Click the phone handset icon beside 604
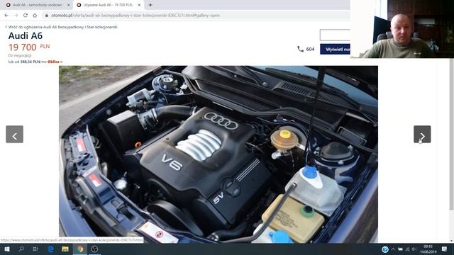 (300, 49)
